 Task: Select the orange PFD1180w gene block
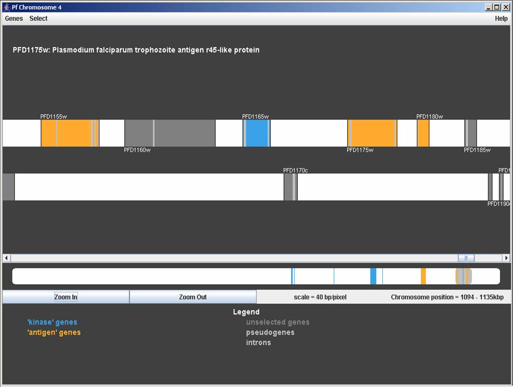[423, 133]
